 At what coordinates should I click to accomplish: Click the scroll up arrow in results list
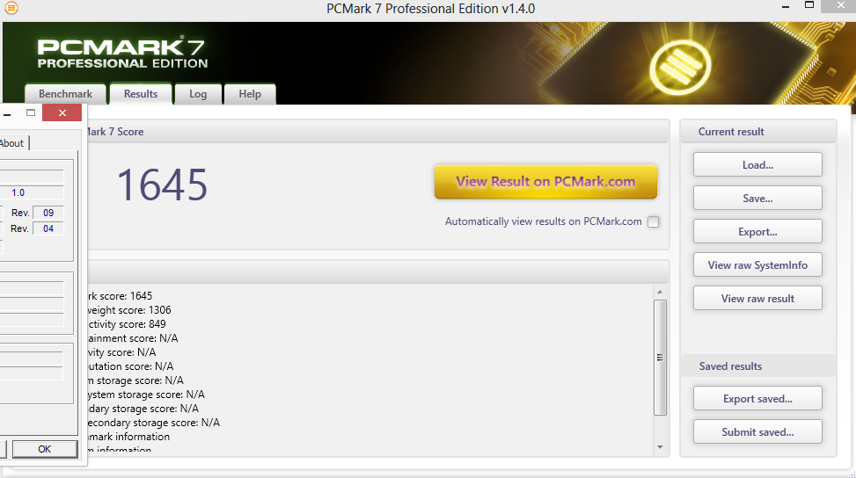coord(660,292)
